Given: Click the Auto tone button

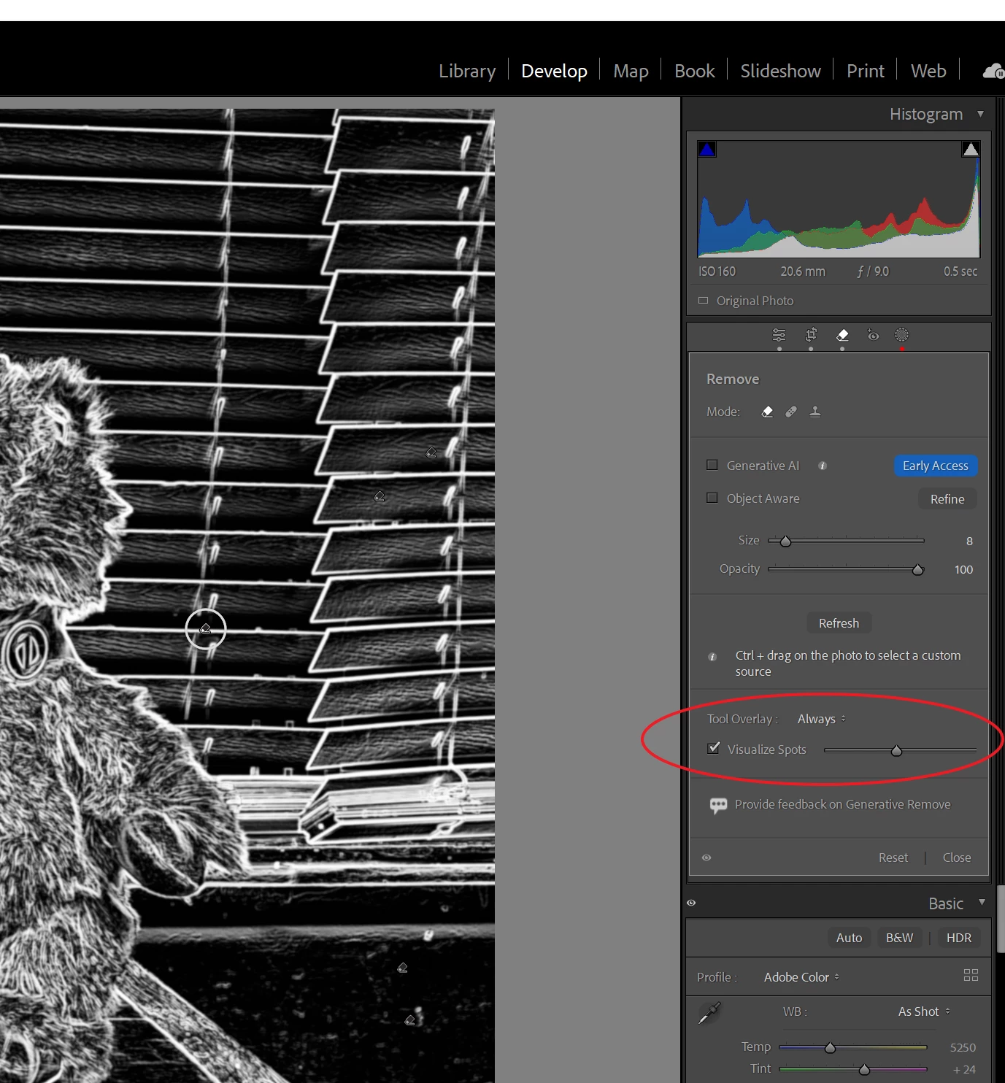Looking at the screenshot, I should pyautogui.click(x=849, y=938).
